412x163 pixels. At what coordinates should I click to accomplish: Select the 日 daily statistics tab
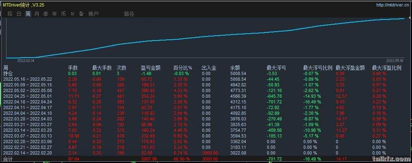[x=19, y=14]
